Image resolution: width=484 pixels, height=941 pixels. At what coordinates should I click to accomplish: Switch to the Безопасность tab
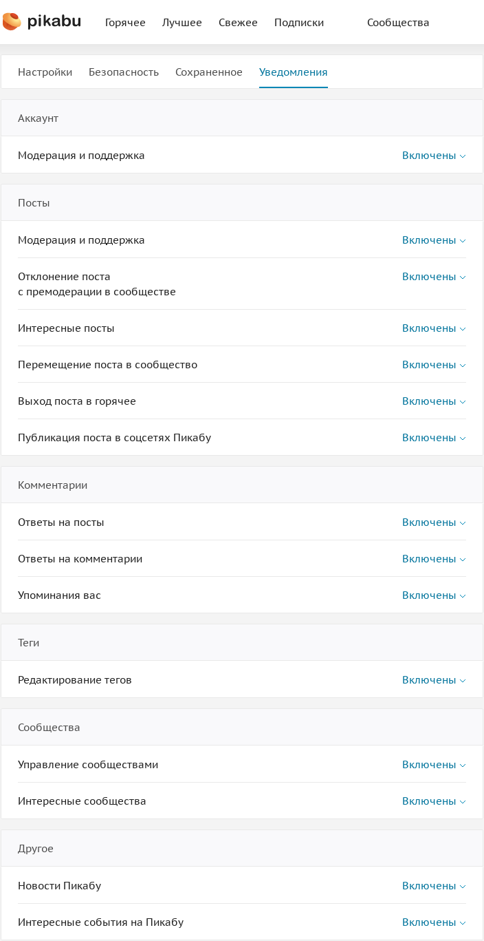point(124,72)
